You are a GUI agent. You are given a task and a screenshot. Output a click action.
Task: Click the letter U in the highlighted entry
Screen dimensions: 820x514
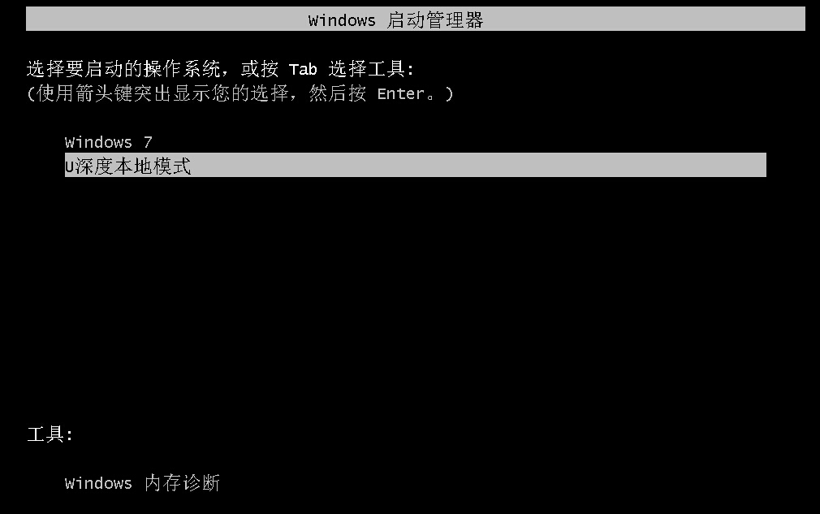(70, 166)
